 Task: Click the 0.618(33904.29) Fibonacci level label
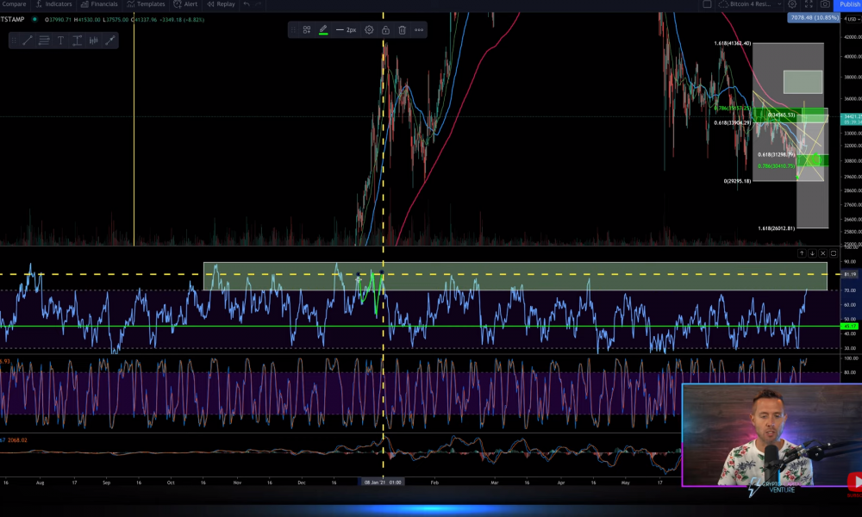point(732,123)
